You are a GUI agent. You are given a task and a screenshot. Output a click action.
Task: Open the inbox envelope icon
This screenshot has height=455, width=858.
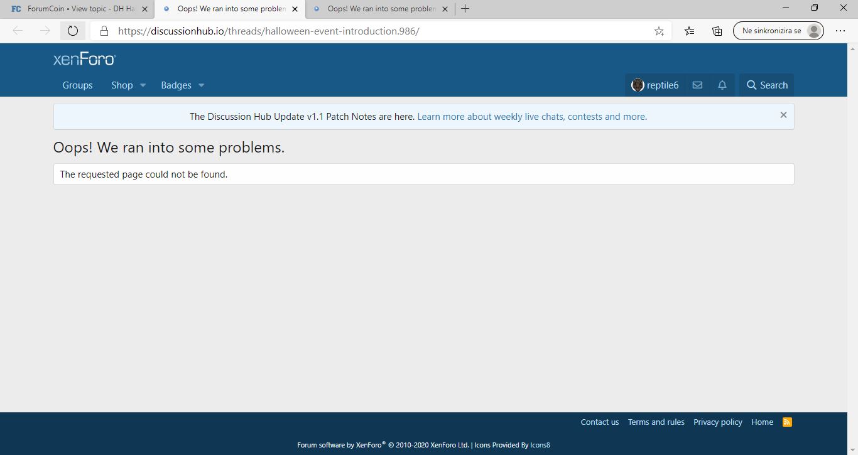click(697, 85)
